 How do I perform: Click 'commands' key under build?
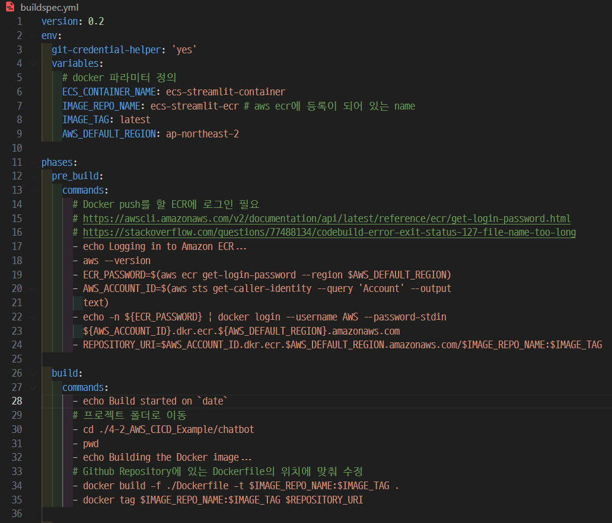coord(83,387)
